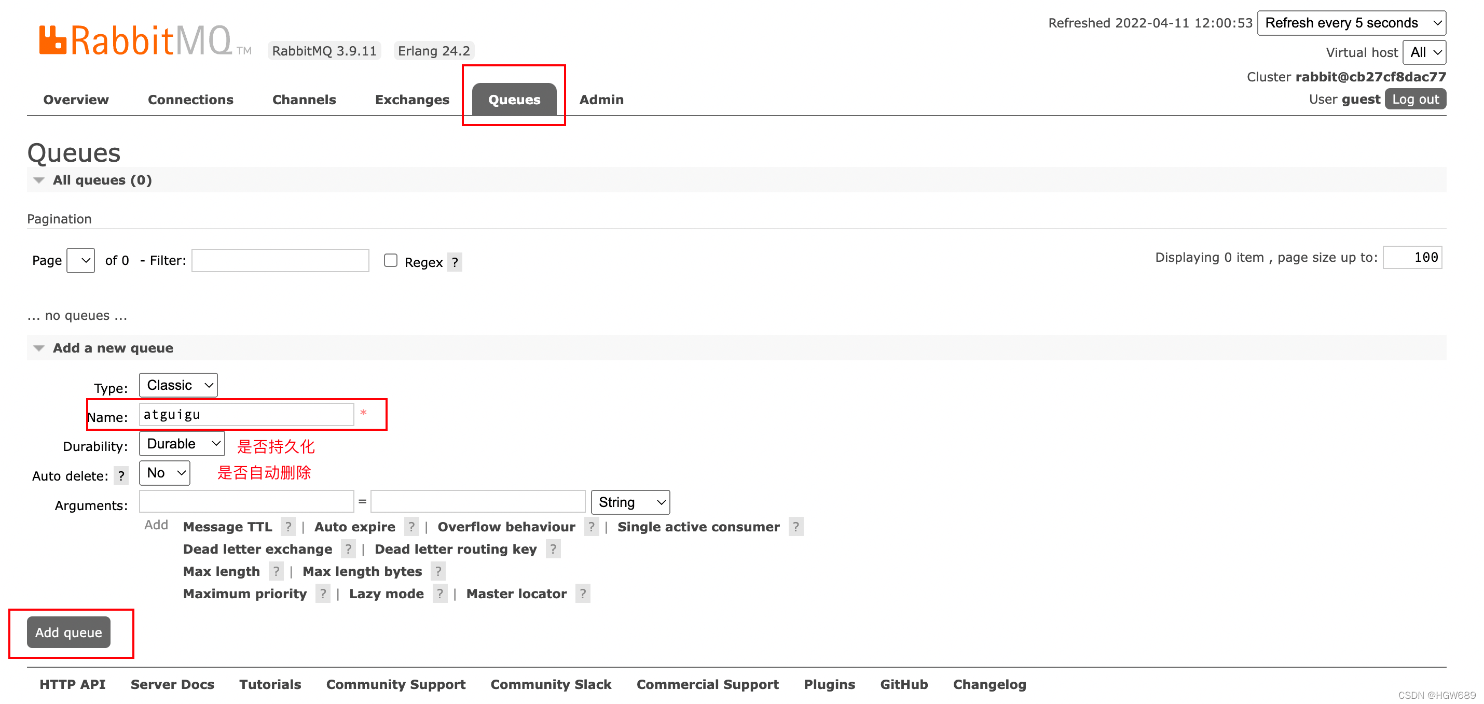Open Message TTL help question mark
Screen dimensions: 1484x704
288,527
